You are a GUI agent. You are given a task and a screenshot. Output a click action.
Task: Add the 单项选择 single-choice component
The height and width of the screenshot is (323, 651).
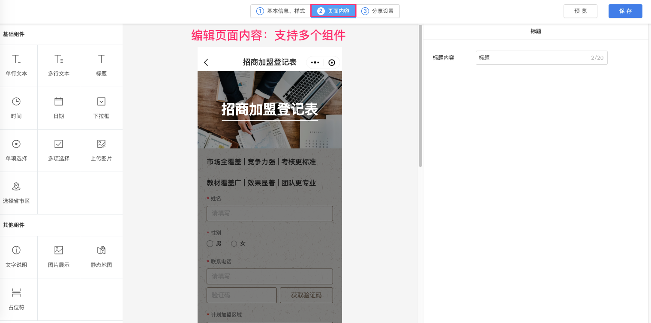(16, 151)
